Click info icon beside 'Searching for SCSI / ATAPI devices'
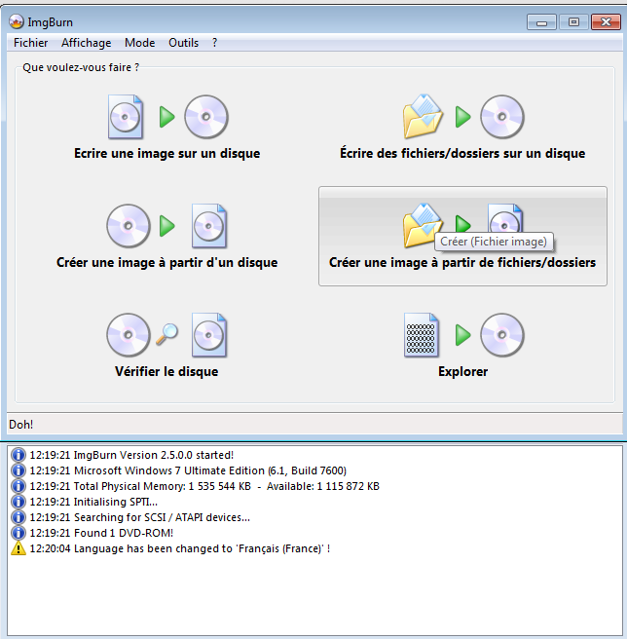627x639 pixels. click(x=18, y=517)
